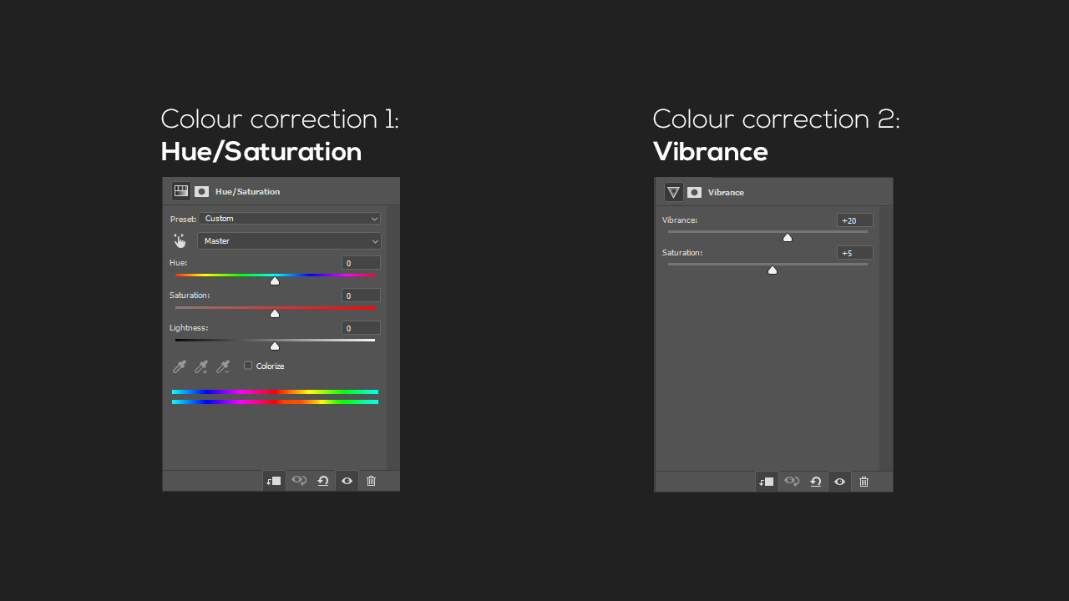
Task: Click the 'Preset:' label
Action: point(183,219)
